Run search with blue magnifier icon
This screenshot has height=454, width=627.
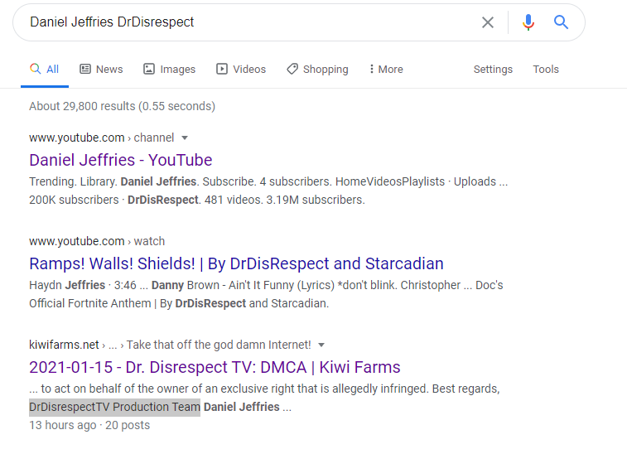(561, 22)
